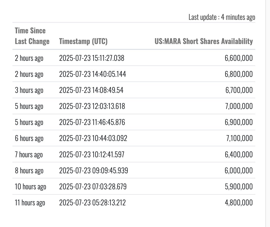
Task: Select the '10 hours ago' cell
Action: click(31, 187)
